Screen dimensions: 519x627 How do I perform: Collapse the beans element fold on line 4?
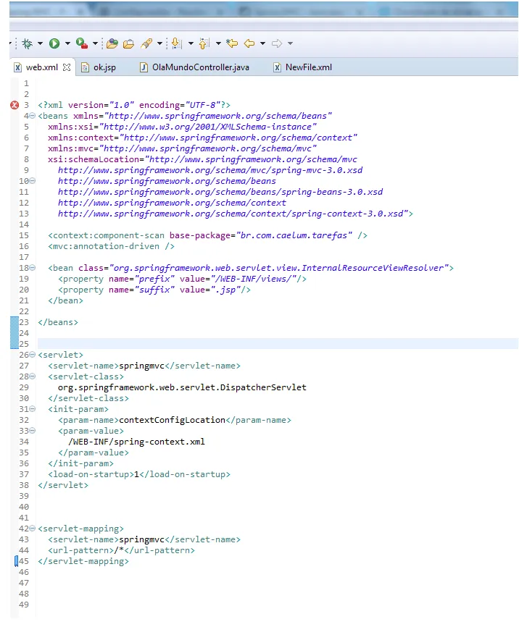tap(33, 116)
